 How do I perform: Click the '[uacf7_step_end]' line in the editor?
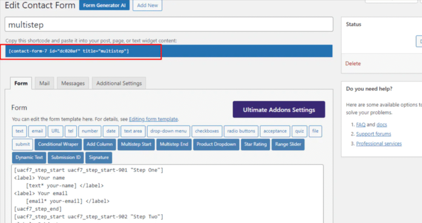38,209
